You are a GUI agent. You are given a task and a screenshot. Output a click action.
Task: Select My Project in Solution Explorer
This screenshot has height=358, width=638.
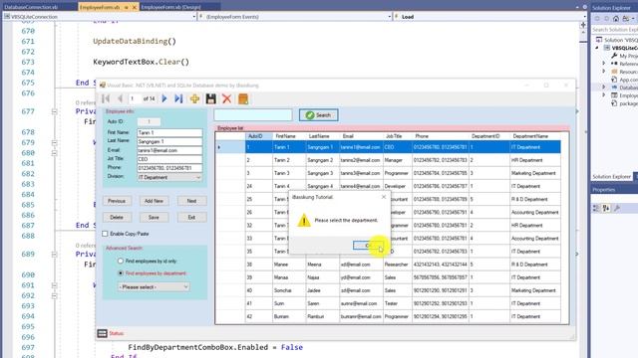pos(625,56)
